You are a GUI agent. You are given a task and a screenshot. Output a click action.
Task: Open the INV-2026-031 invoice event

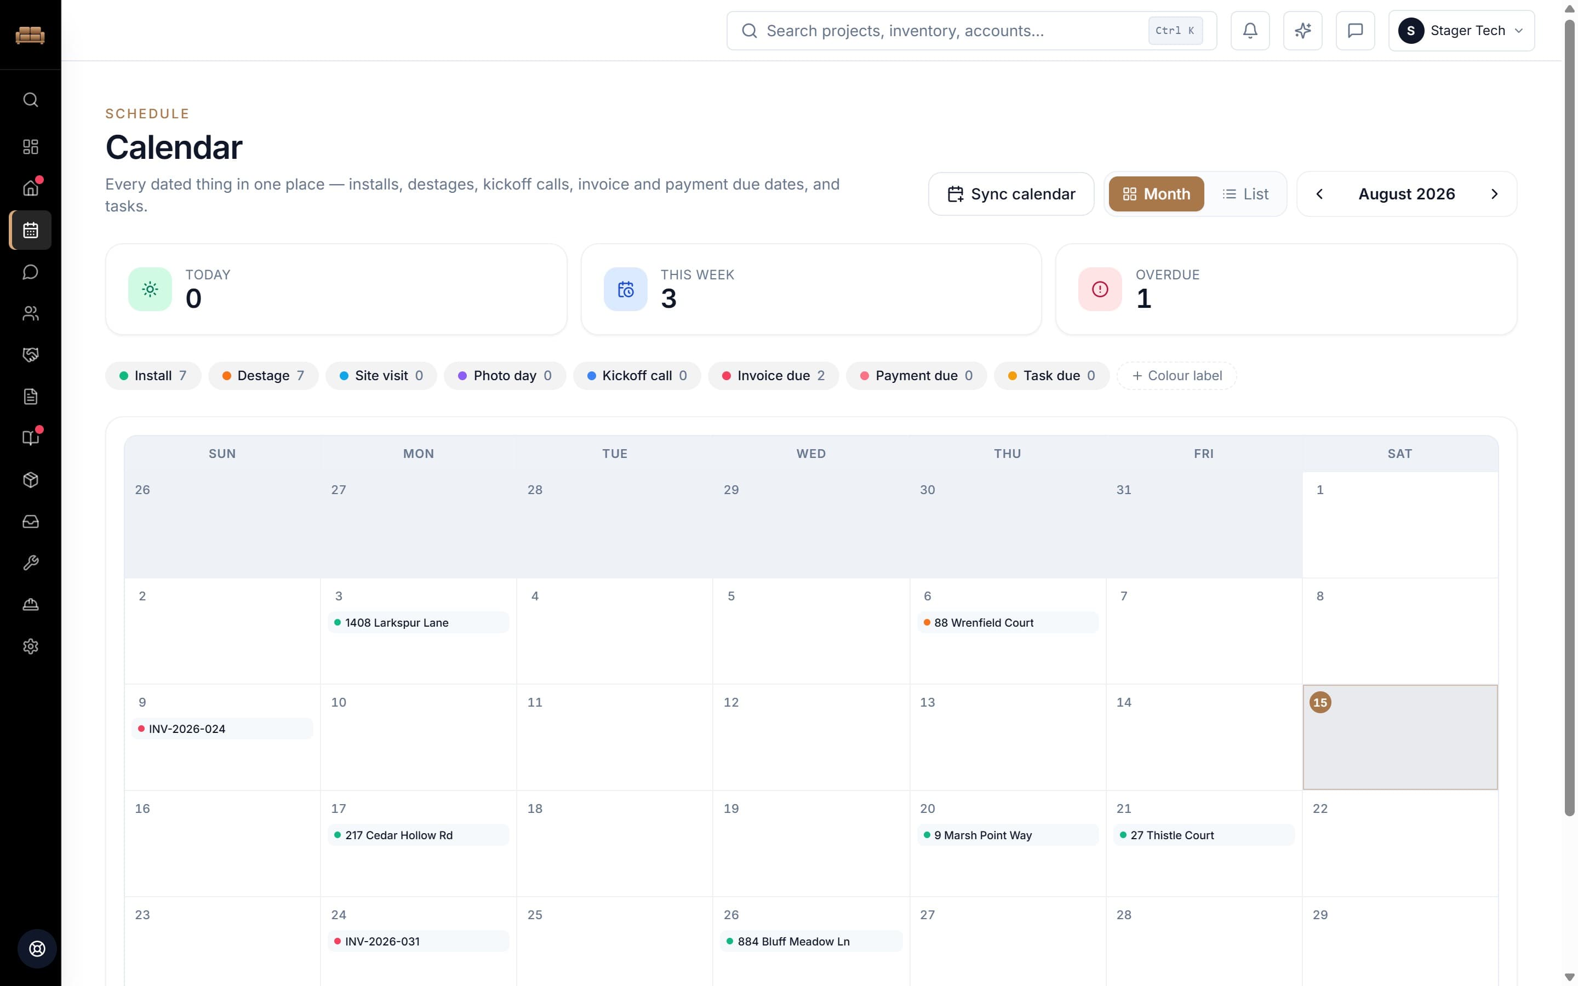(x=418, y=941)
